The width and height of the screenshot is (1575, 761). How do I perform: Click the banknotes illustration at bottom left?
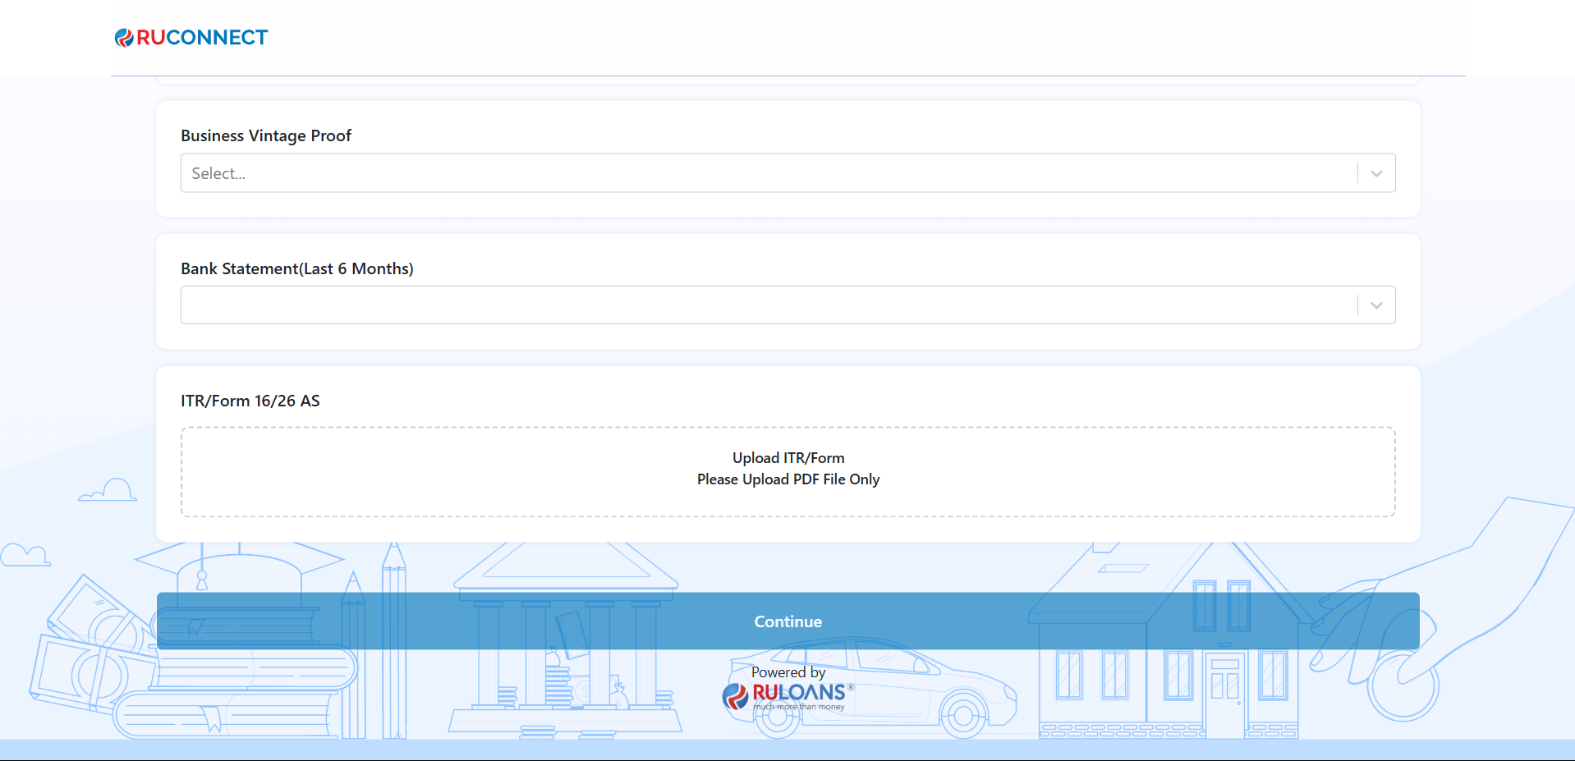pos(82,657)
